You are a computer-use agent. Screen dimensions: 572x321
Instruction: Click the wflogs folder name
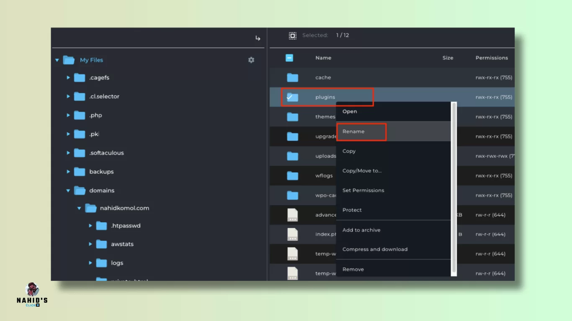pyautogui.click(x=324, y=176)
